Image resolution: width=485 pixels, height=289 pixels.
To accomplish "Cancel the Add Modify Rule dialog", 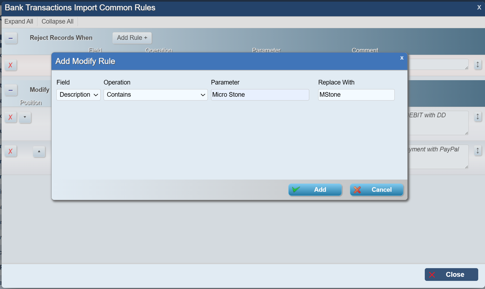I will click(x=376, y=190).
